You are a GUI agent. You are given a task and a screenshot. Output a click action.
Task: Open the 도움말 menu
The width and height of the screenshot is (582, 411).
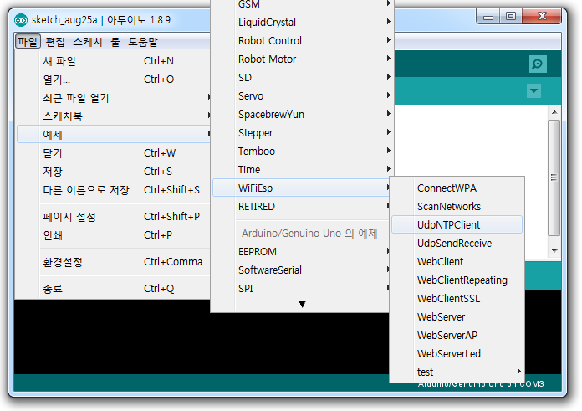click(143, 42)
